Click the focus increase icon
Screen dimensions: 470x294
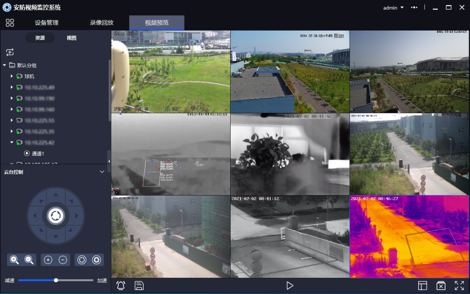[48, 260]
